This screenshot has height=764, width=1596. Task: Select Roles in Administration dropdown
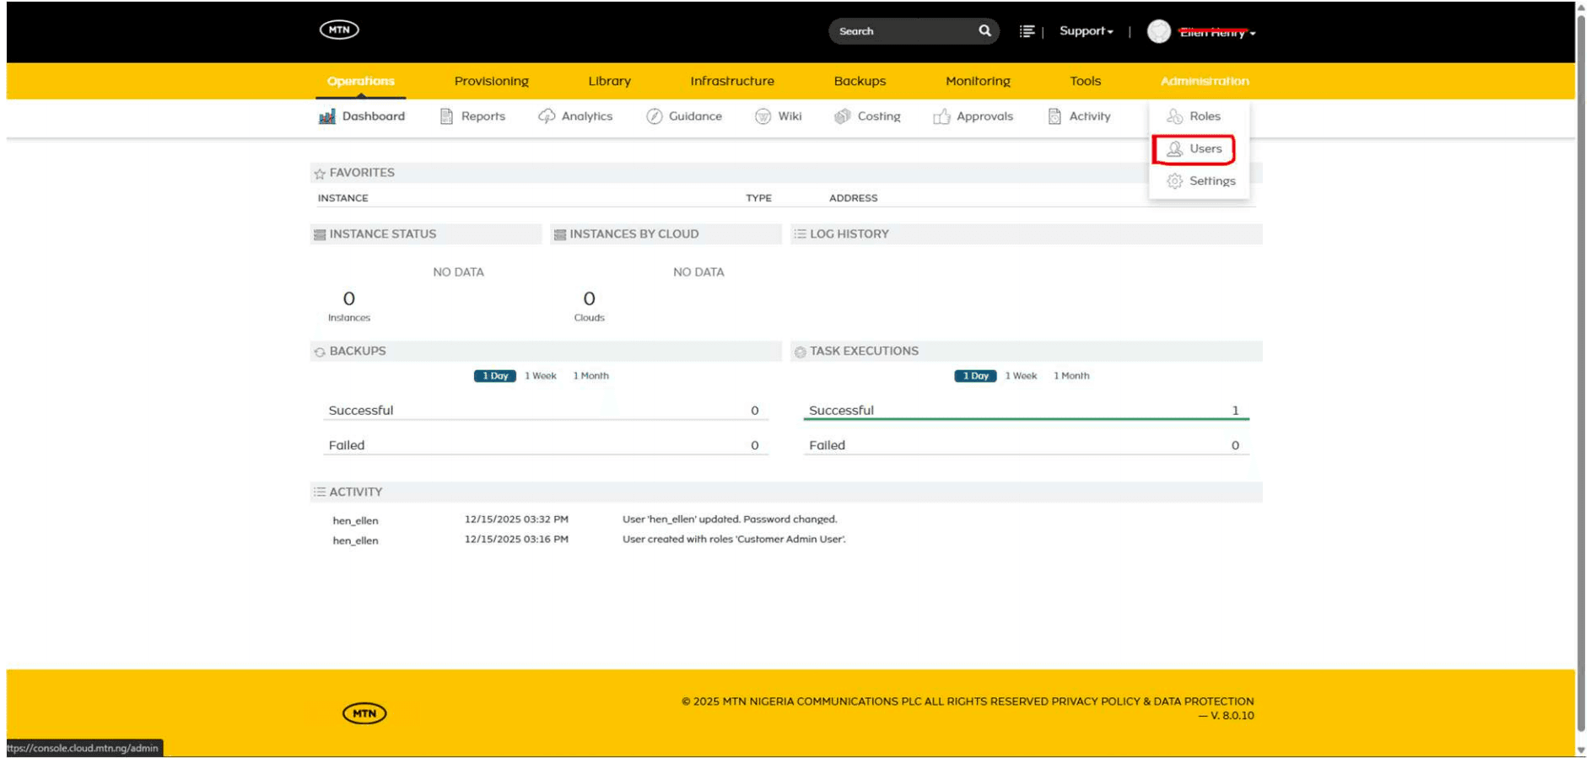point(1194,116)
